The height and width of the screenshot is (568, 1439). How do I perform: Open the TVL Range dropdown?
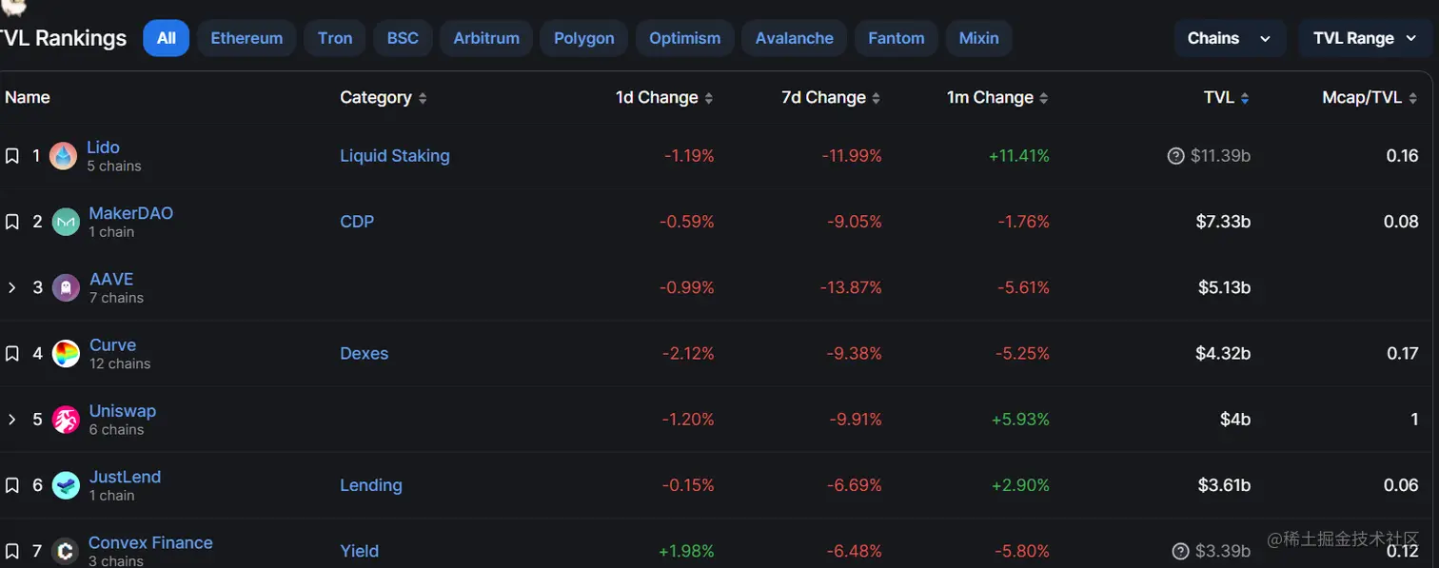click(x=1365, y=38)
